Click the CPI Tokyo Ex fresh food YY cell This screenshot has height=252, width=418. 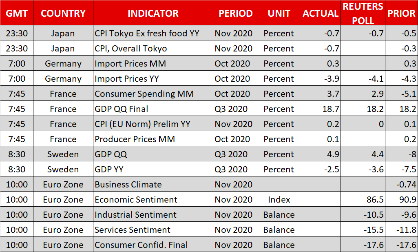147,33
